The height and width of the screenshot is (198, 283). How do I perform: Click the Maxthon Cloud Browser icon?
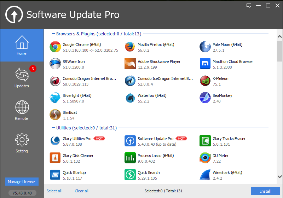[x=205, y=64]
